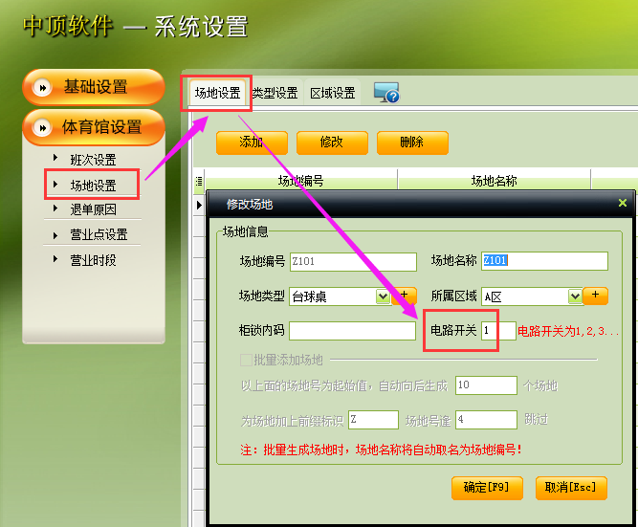Open 班次设置 in the sidebar
Viewport: 638px width, 527px height.
(x=93, y=160)
